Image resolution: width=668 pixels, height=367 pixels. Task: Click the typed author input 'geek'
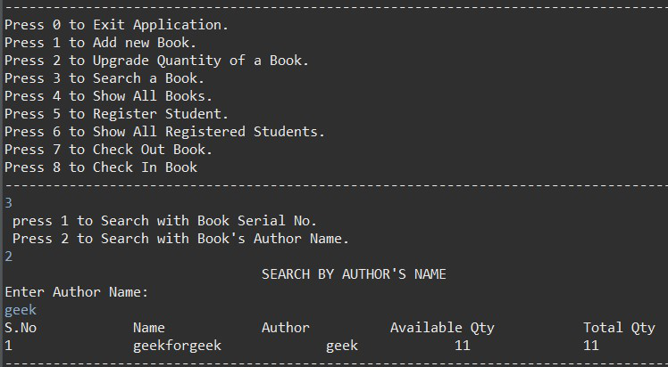[x=21, y=311]
